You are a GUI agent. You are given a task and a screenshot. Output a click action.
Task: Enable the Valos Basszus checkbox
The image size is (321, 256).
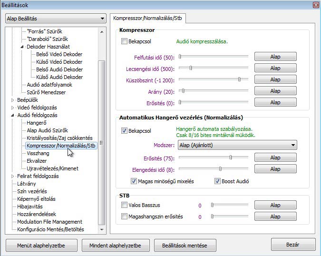pyautogui.click(x=125, y=206)
